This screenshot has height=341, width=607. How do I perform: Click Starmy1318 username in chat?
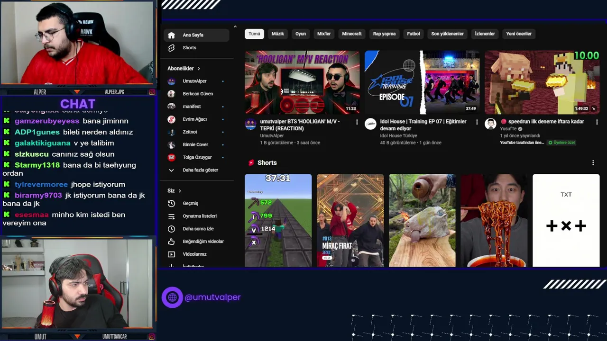tap(37, 165)
